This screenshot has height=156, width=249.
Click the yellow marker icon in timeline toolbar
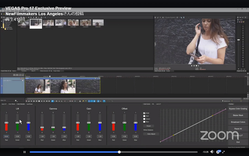coord(83,101)
